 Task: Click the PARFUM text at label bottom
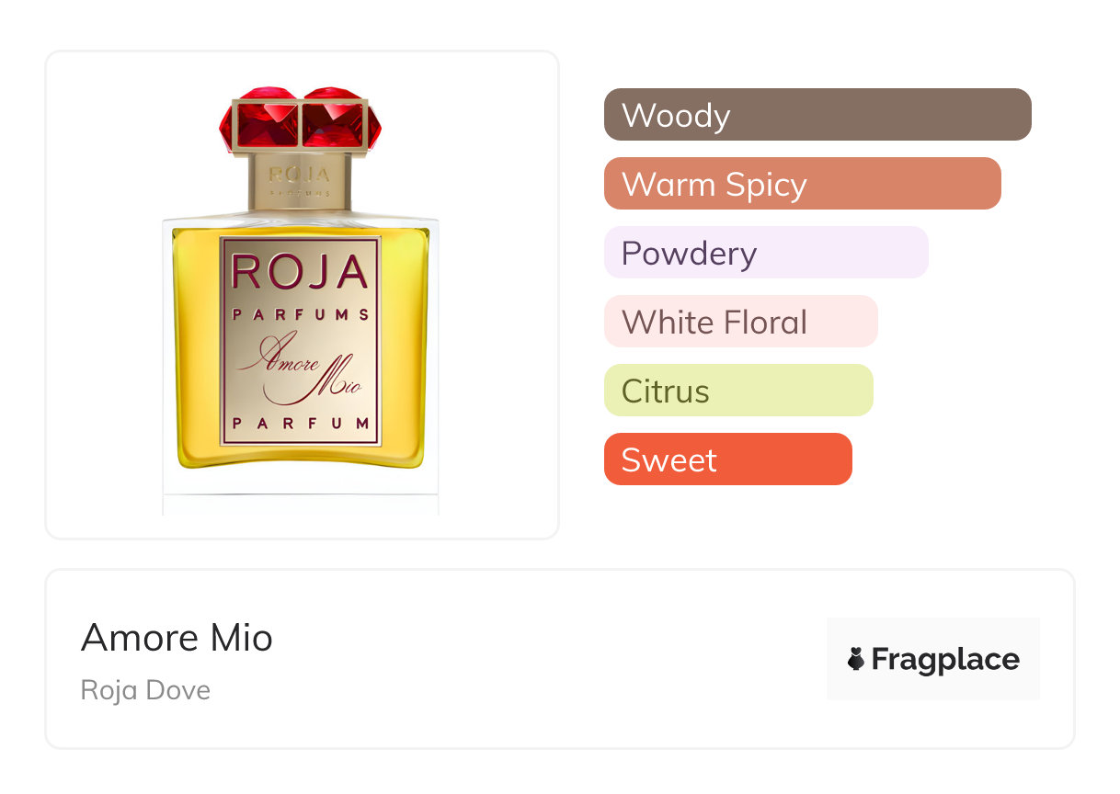pos(300,424)
